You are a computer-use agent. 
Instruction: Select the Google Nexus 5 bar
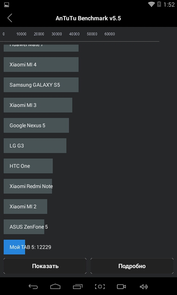pos(36,125)
